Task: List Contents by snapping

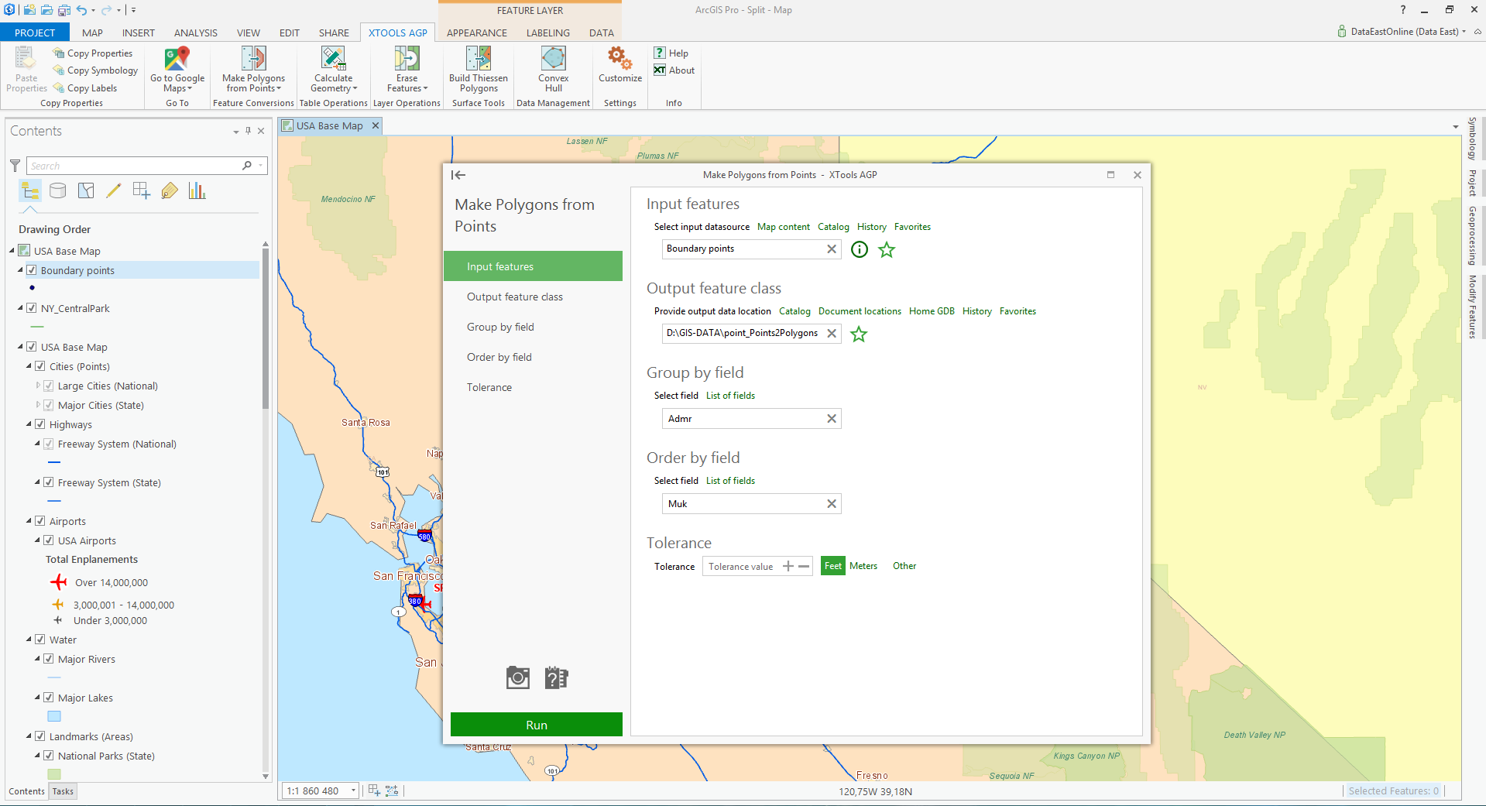Action: (x=142, y=190)
